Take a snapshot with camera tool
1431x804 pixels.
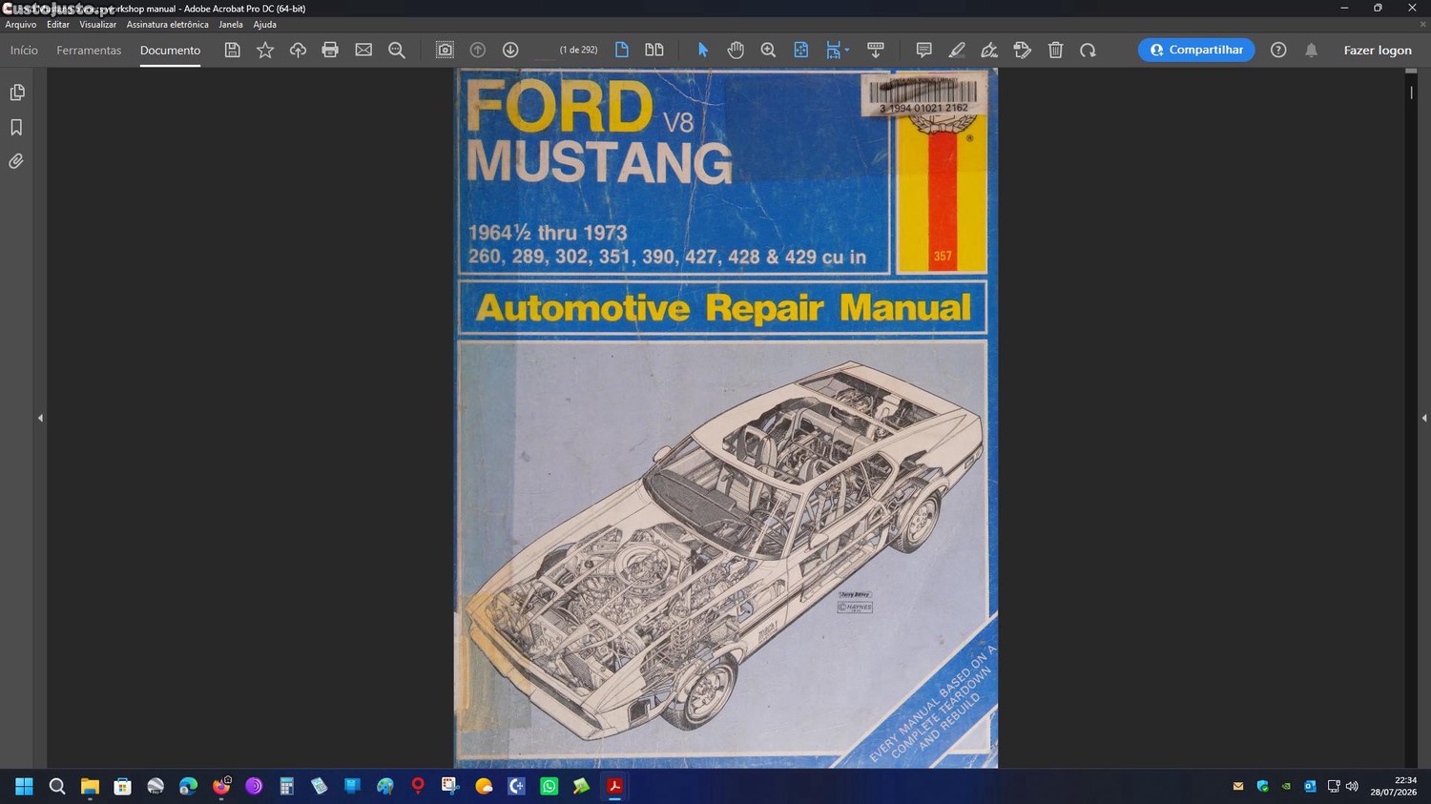point(445,50)
